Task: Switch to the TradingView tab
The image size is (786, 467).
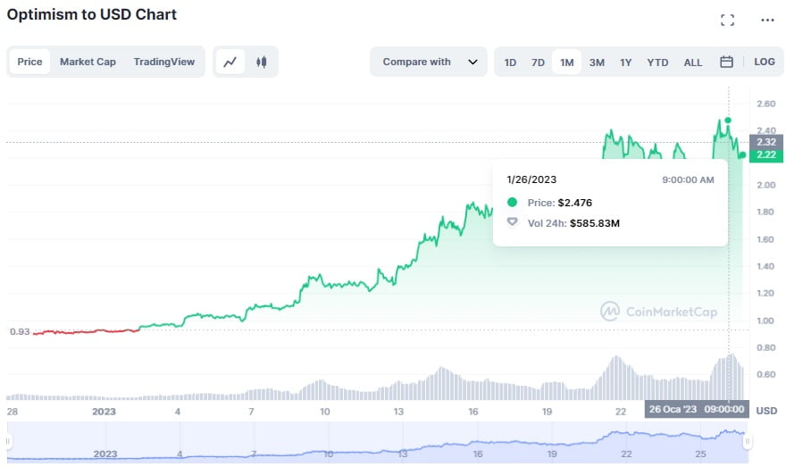Action: (x=164, y=63)
